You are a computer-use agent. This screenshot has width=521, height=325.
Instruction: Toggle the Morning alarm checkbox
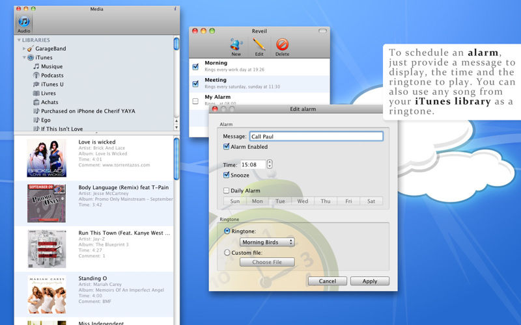coord(195,67)
